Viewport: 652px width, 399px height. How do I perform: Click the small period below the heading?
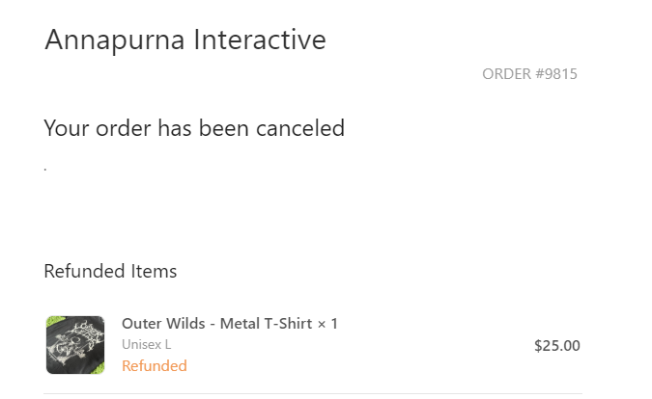tap(44, 169)
